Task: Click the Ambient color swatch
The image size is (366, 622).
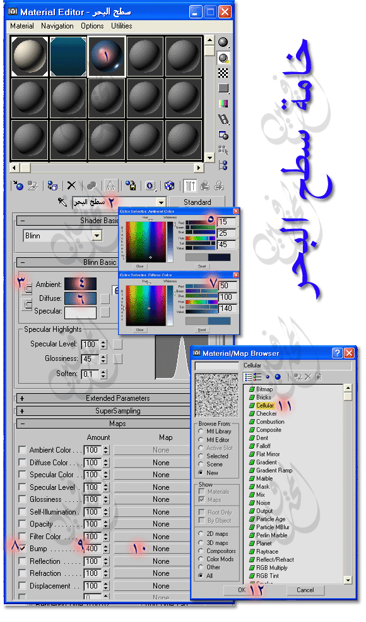Action: [x=80, y=284]
